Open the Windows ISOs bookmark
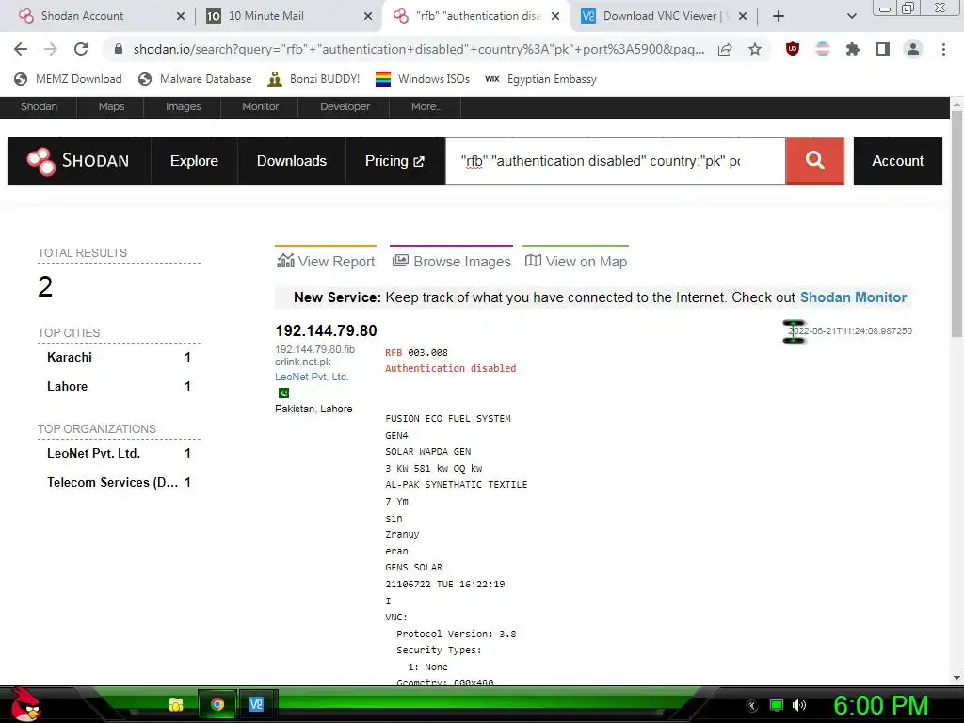The image size is (964, 723). point(423,79)
